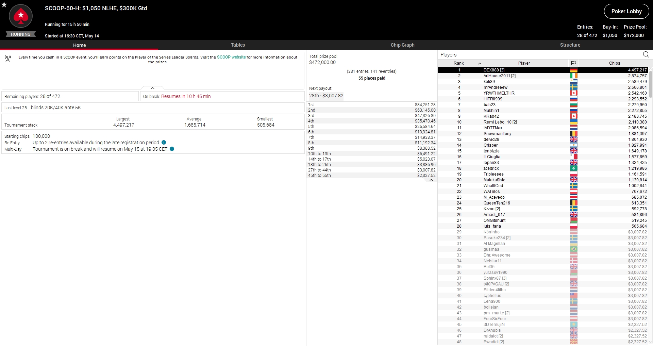Select player row M_Acevedo
The width and height of the screenshot is (653, 346).
tap(543, 197)
